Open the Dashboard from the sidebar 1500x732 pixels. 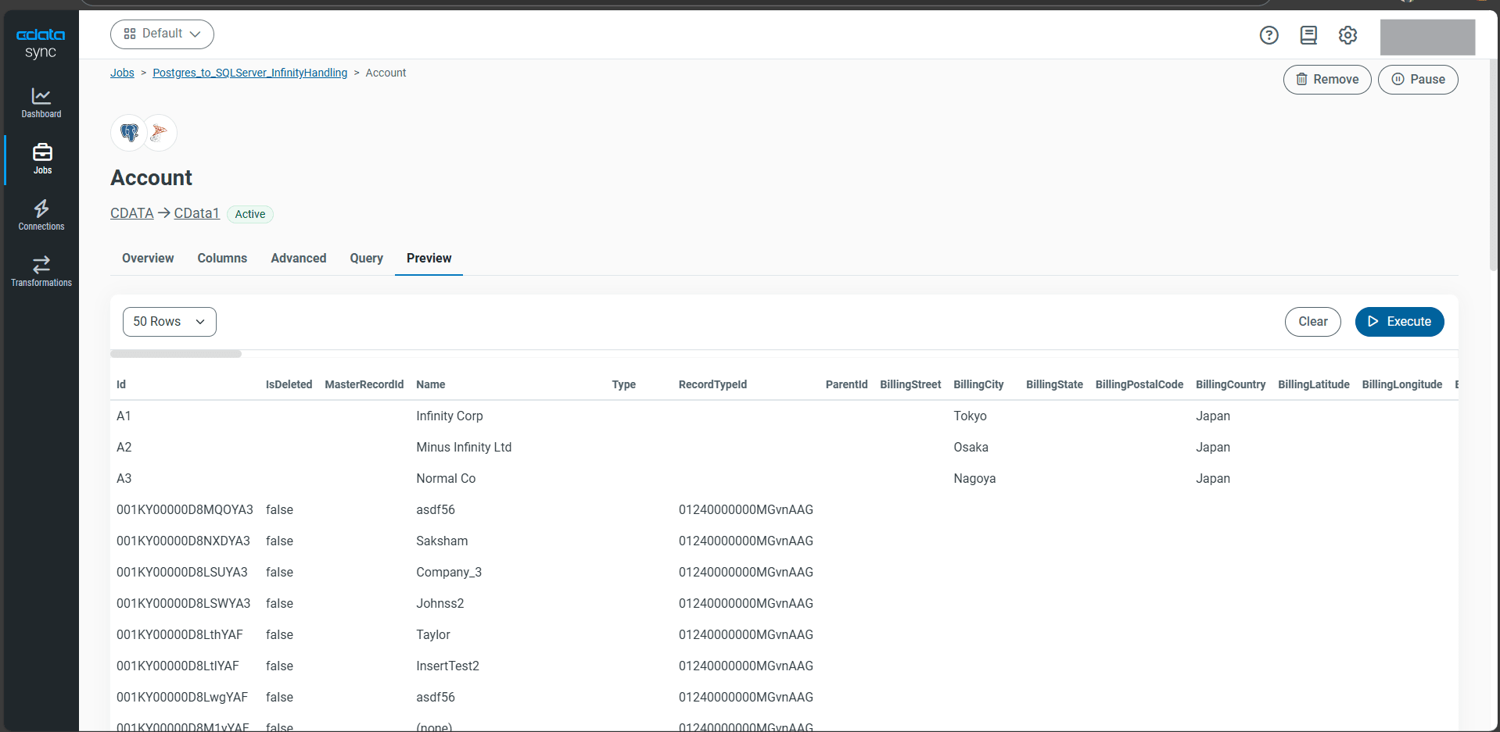click(41, 102)
